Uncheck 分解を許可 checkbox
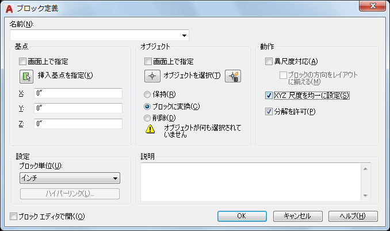This screenshot has width=390, height=231. coord(269,111)
